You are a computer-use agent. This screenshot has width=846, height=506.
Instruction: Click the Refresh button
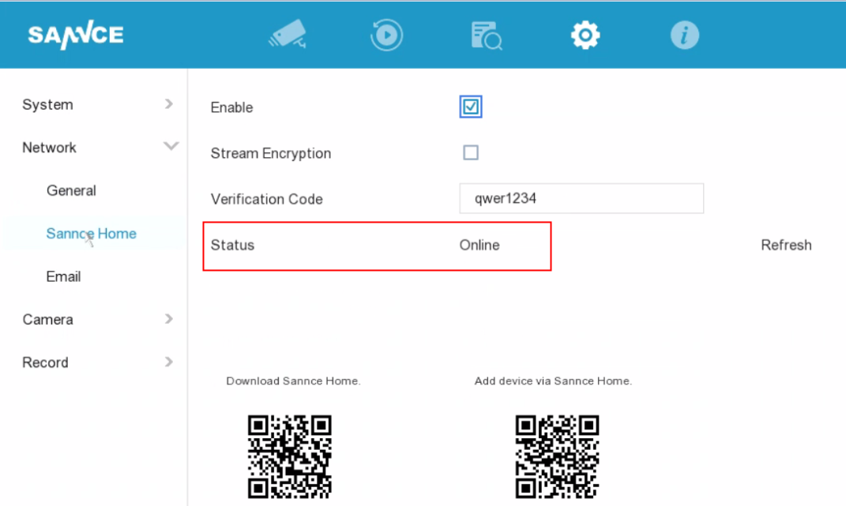tap(786, 245)
